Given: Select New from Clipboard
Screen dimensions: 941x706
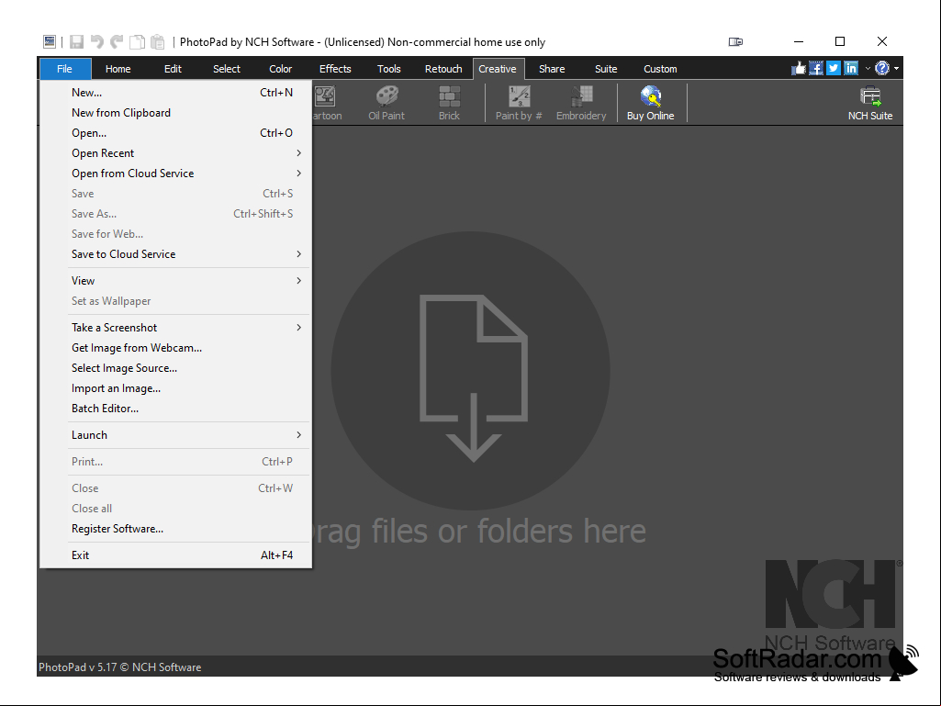Looking at the screenshot, I should coord(176,113).
